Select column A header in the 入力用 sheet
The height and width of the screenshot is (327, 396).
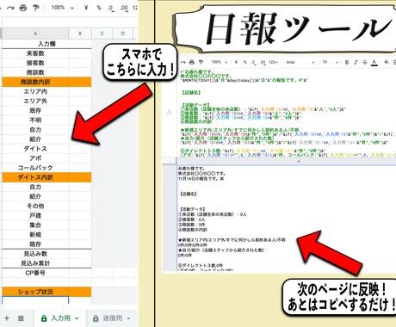pos(35,34)
